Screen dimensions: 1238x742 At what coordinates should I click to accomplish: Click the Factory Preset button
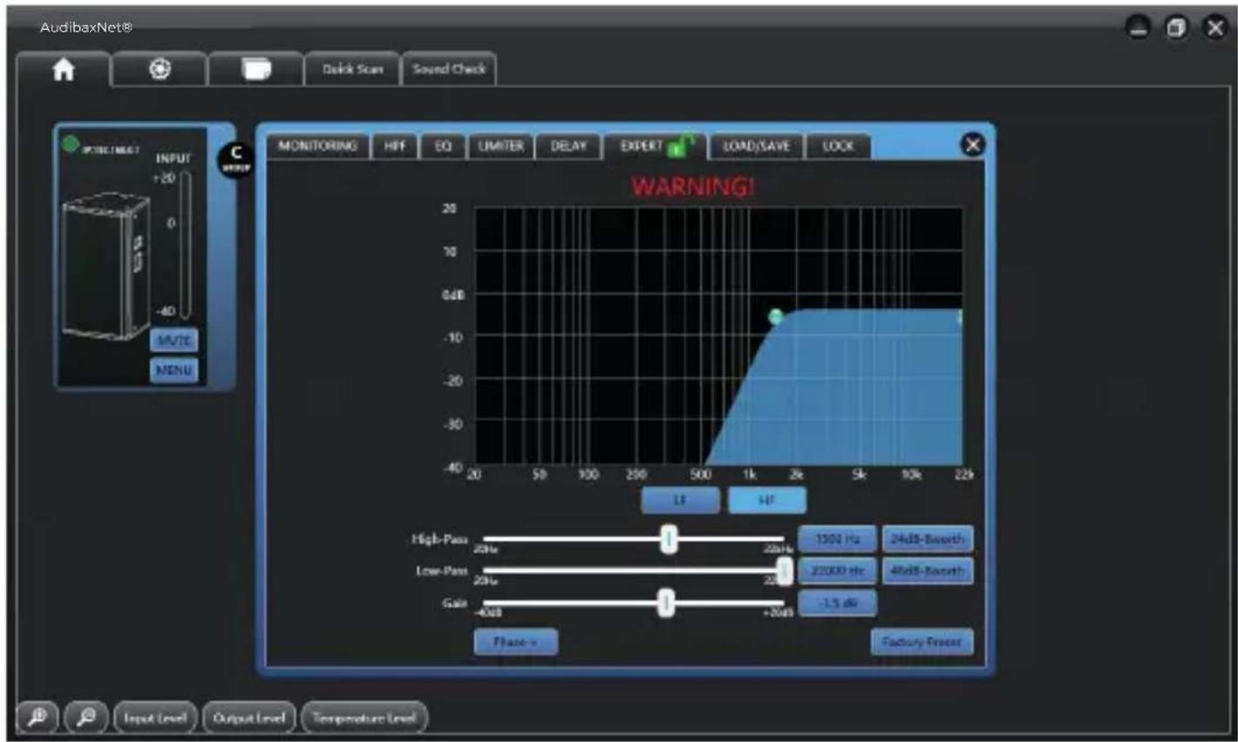click(x=922, y=642)
